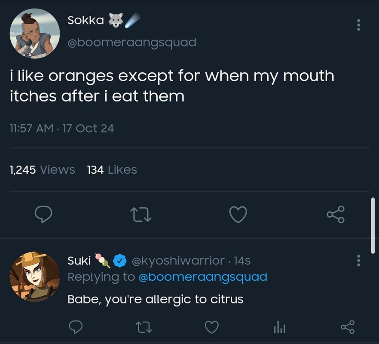Share Sokka's main tweet
Image resolution: width=379 pixels, height=344 pixels.
click(336, 215)
